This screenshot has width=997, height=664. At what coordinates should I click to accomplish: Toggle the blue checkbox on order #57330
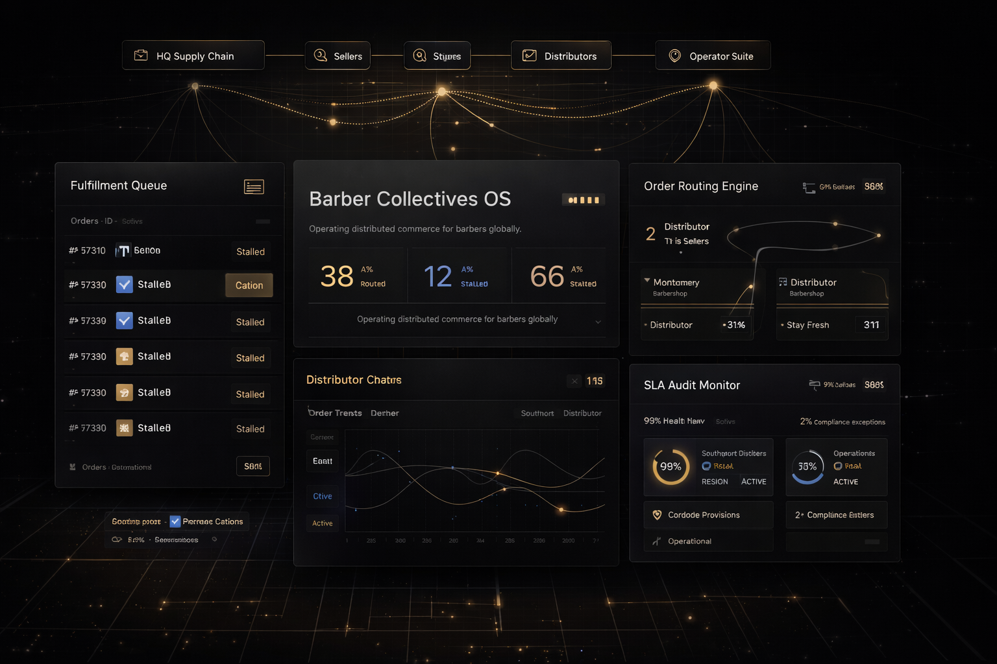pos(124,284)
